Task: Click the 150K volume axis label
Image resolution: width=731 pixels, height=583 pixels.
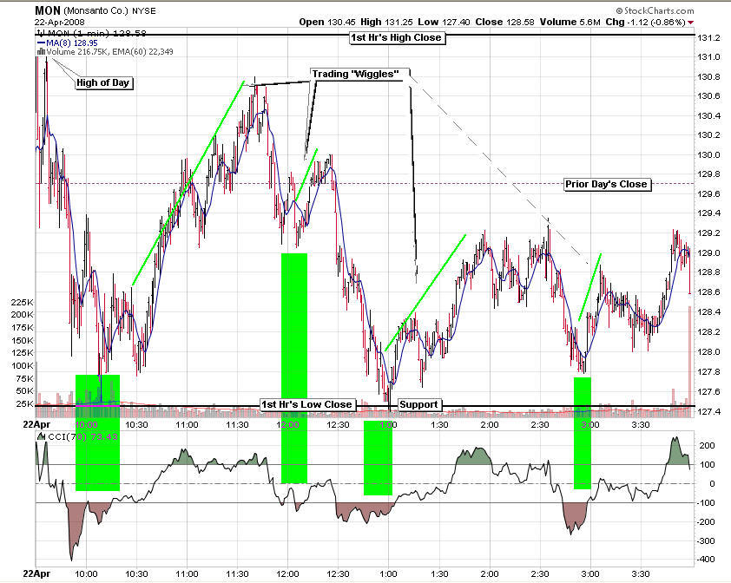Action: 23,341
